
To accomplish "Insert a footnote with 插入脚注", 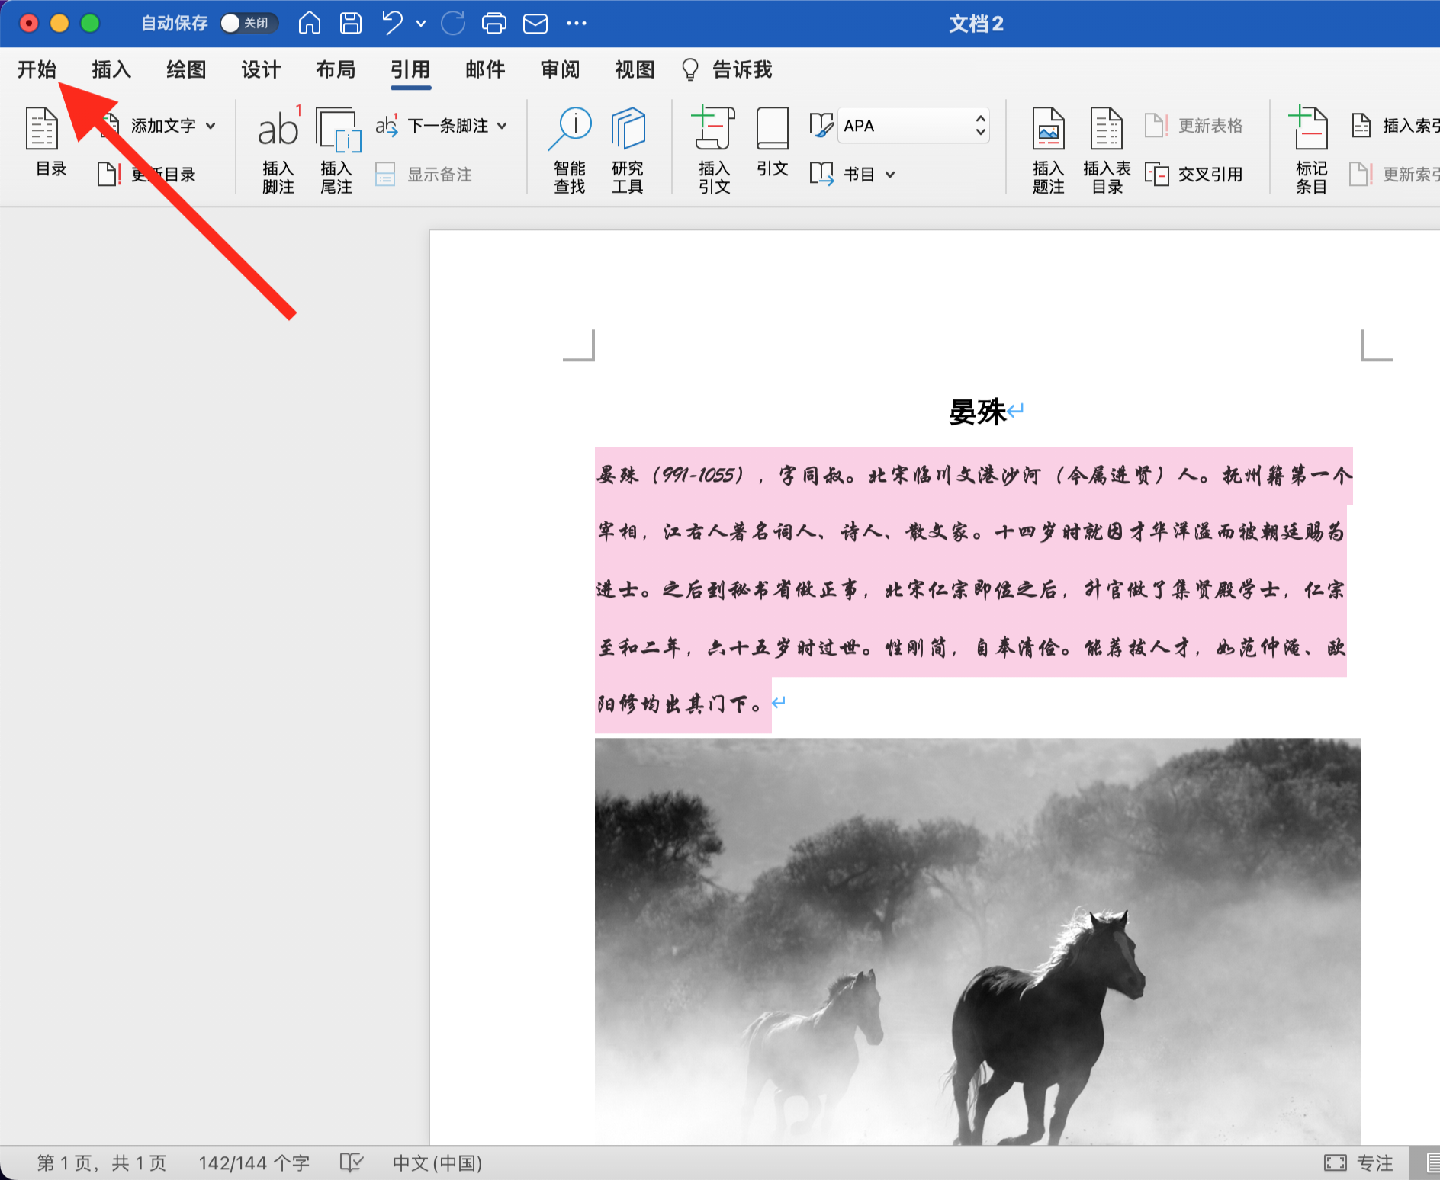I will [x=278, y=151].
